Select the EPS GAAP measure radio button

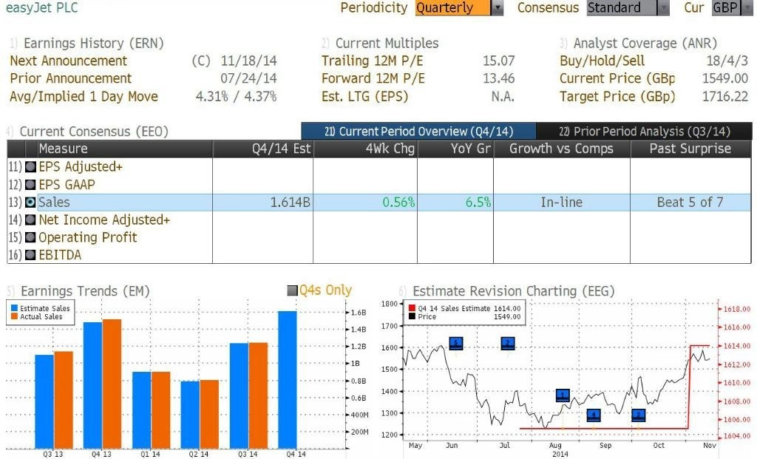[30, 185]
